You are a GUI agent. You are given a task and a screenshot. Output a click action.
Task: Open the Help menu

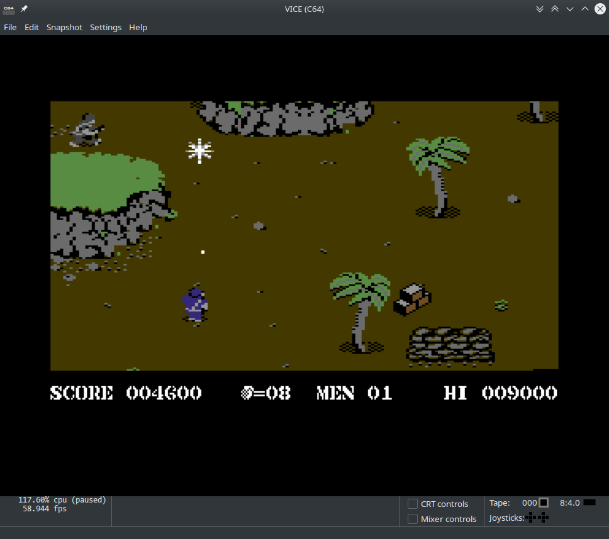138,27
